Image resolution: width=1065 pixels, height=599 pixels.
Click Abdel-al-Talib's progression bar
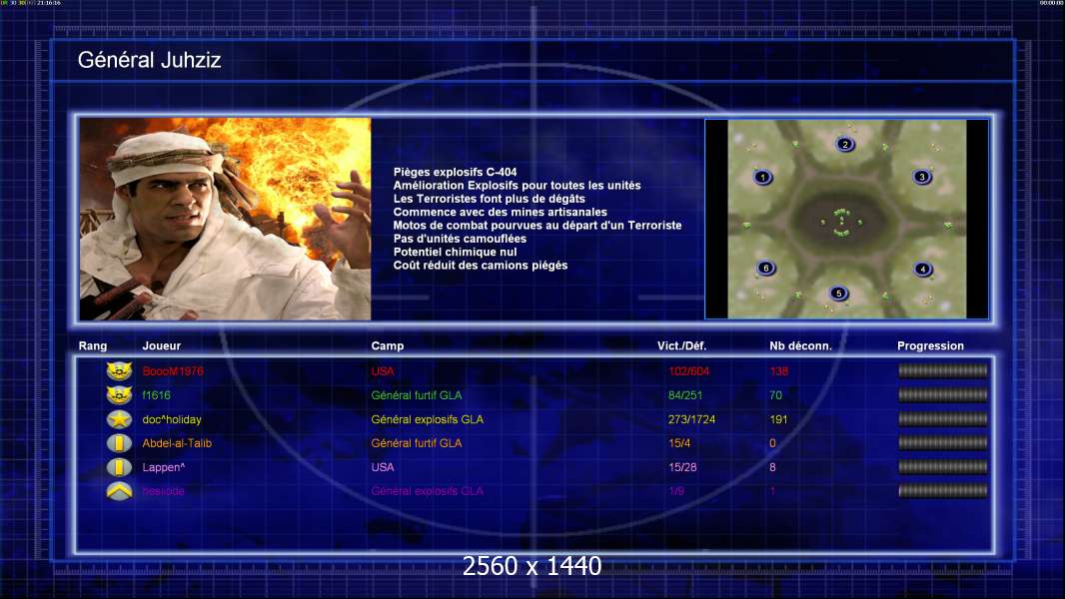click(x=943, y=443)
